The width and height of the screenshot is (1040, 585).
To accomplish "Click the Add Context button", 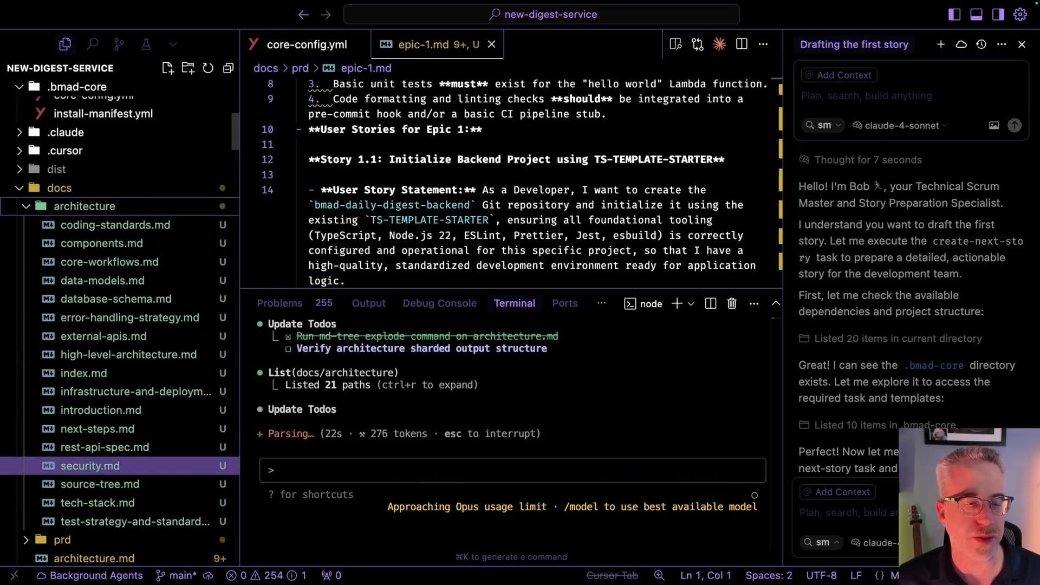I will (838, 75).
